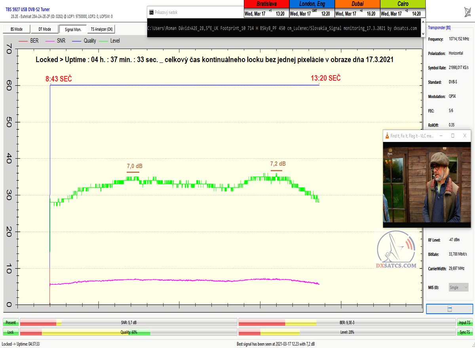
Task: Toggle the Present status indicator
Action: point(11,323)
